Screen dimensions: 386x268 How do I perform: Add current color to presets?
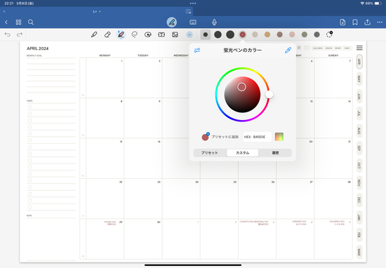pos(220,137)
